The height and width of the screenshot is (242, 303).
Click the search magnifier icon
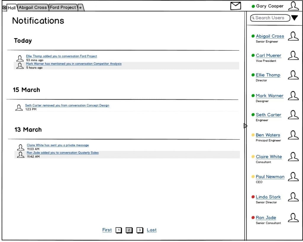coord(253,18)
